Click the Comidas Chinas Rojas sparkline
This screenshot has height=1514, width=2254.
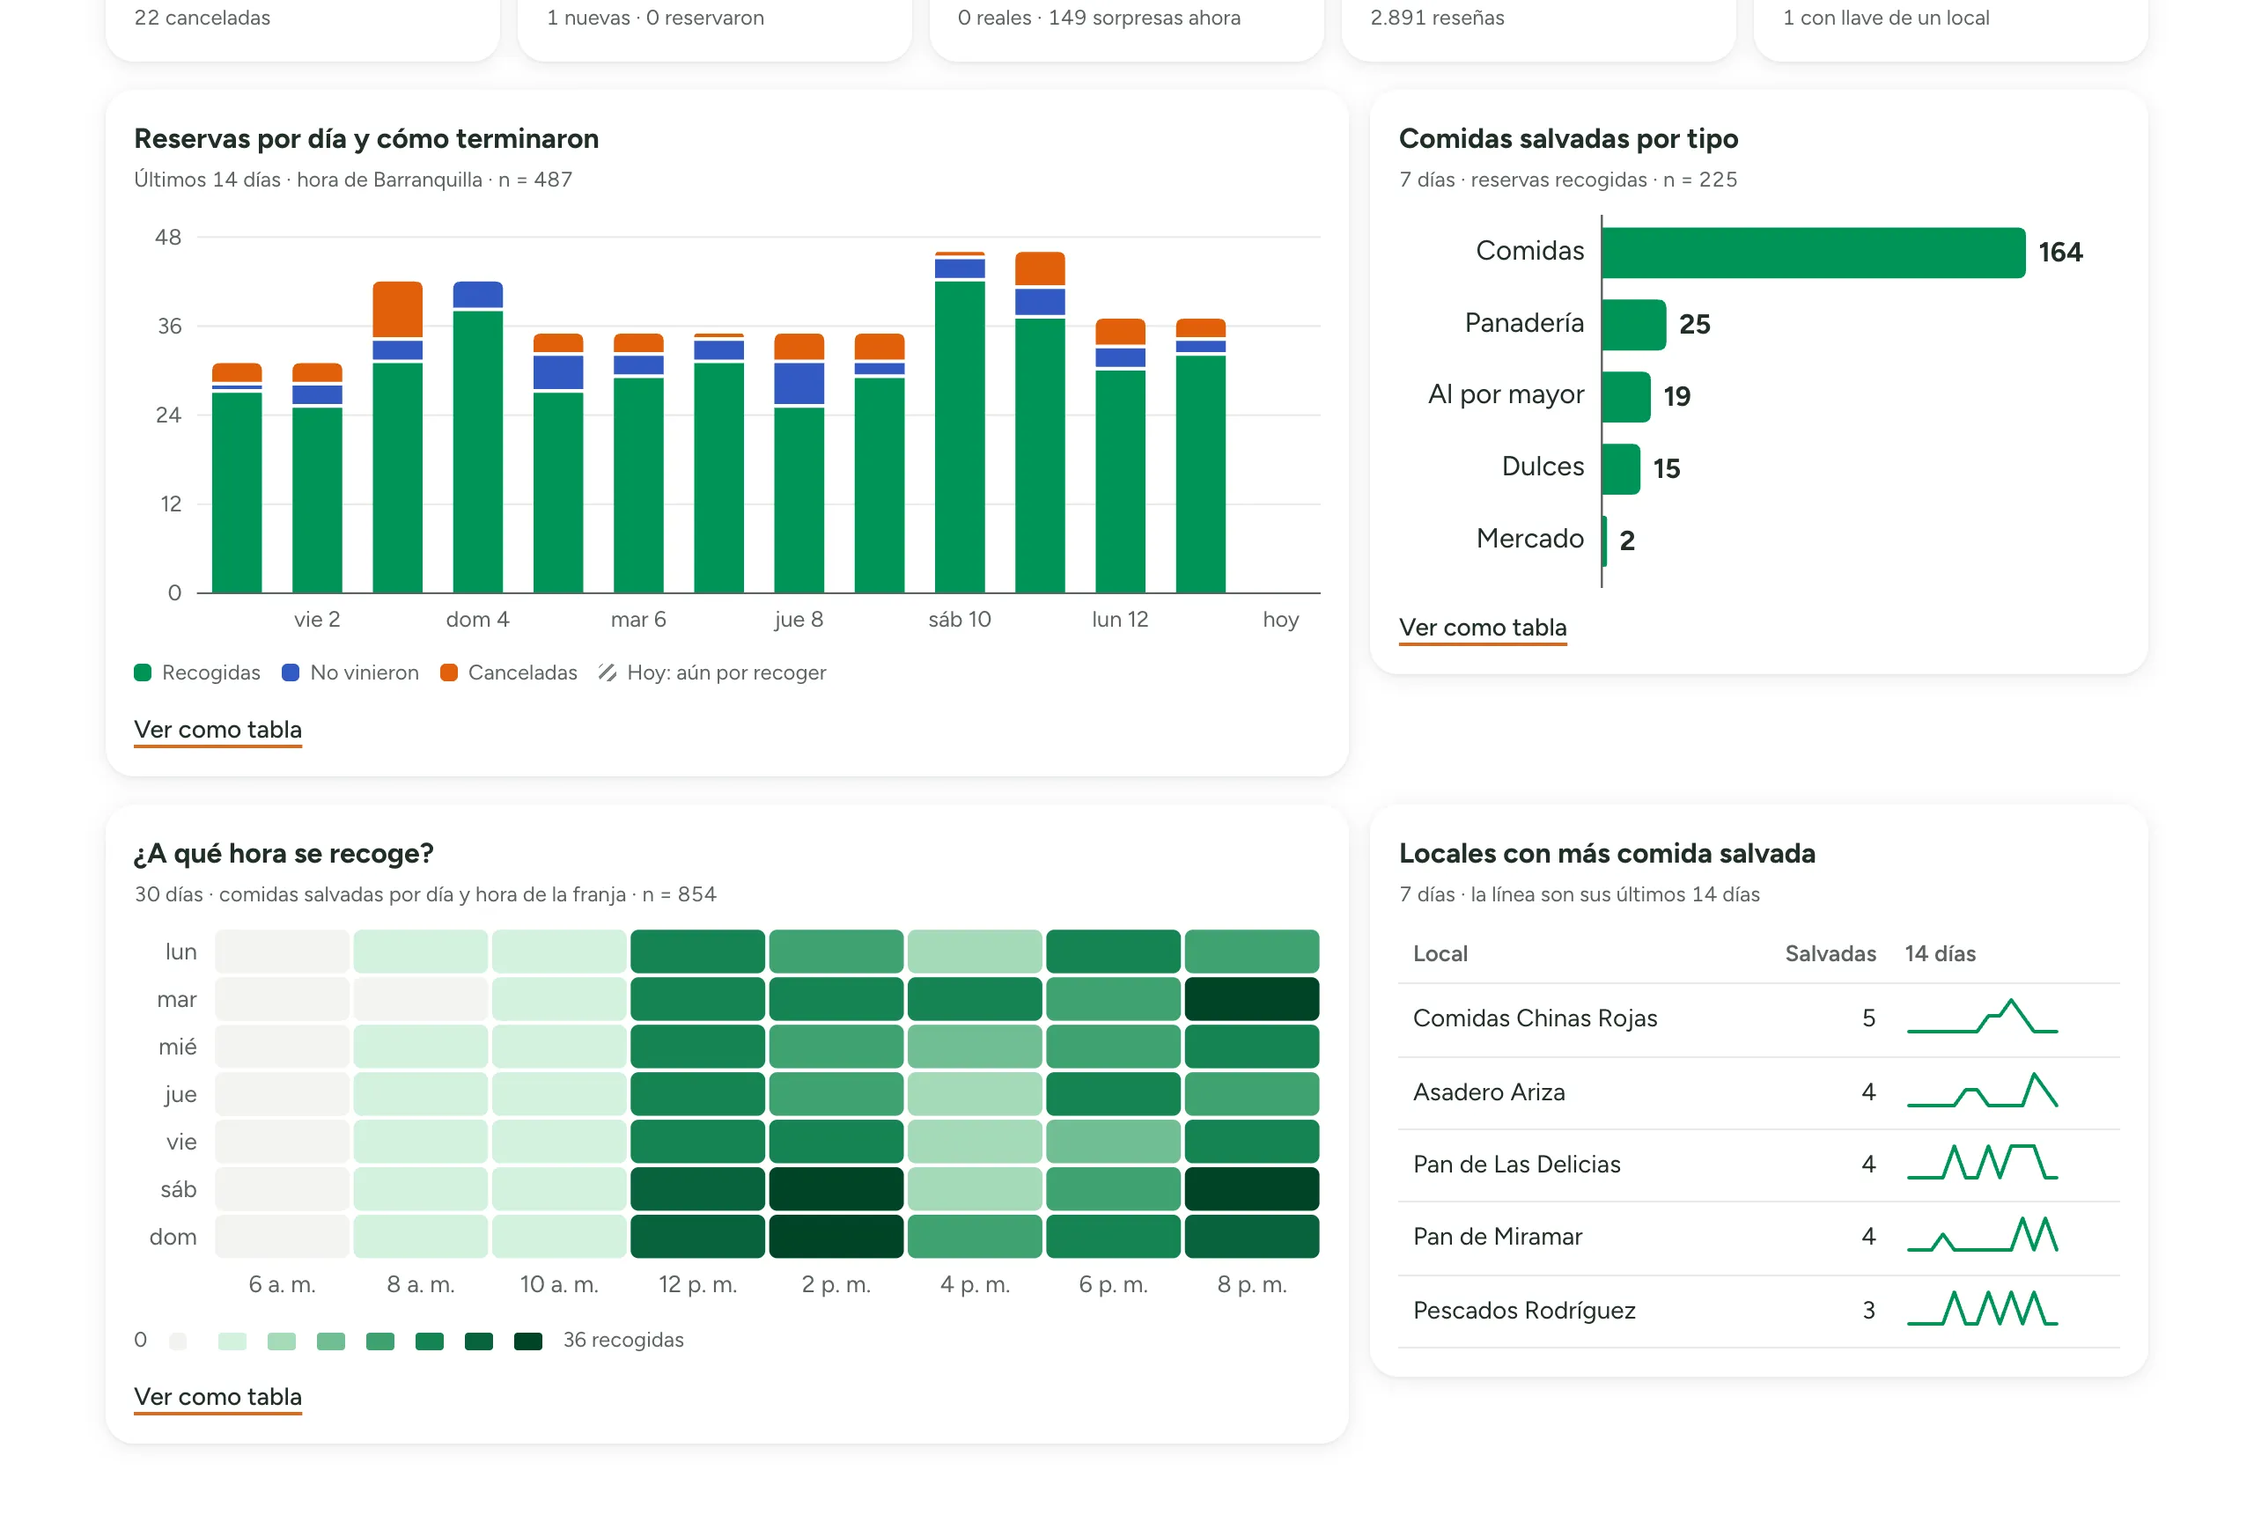pyautogui.click(x=1983, y=1017)
